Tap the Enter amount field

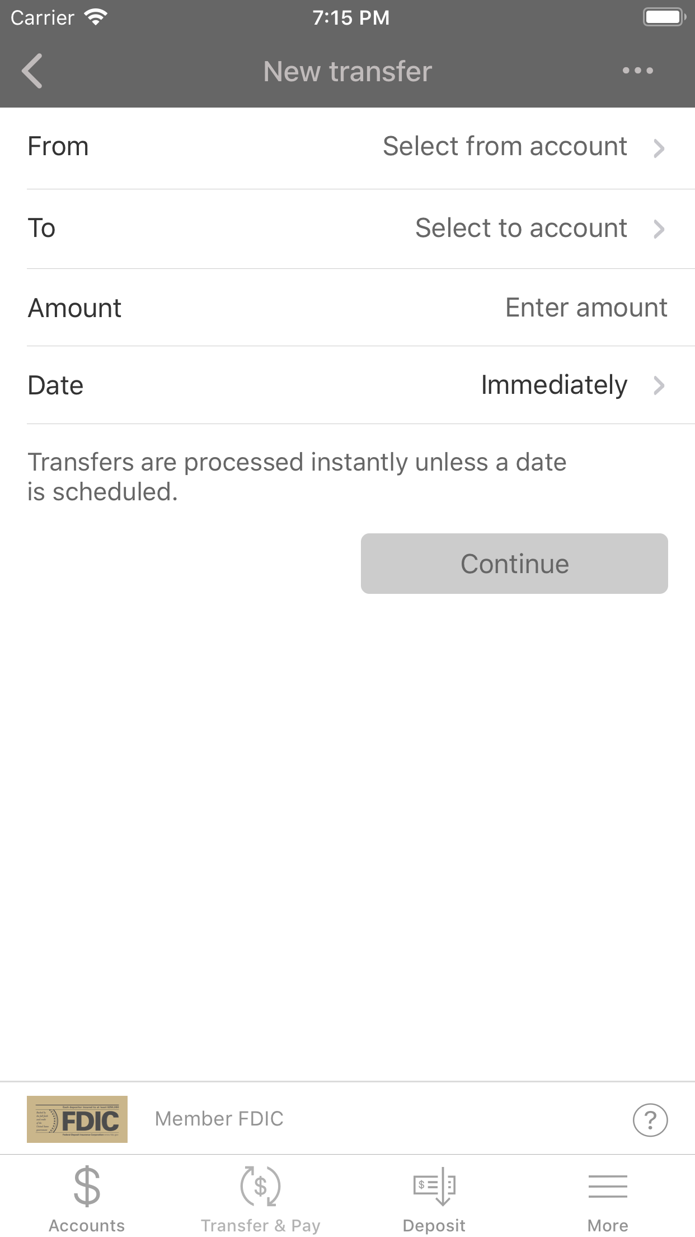point(585,308)
